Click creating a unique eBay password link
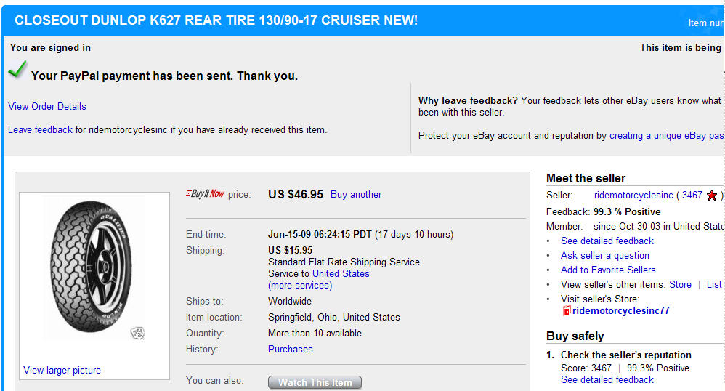The width and height of the screenshot is (725, 391). pos(665,135)
